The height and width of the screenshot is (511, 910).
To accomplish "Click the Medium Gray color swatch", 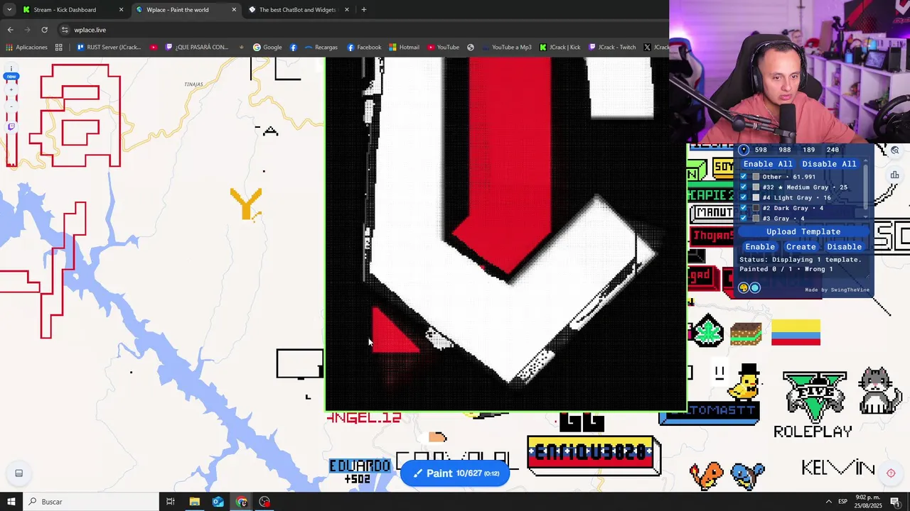I will coord(756,187).
